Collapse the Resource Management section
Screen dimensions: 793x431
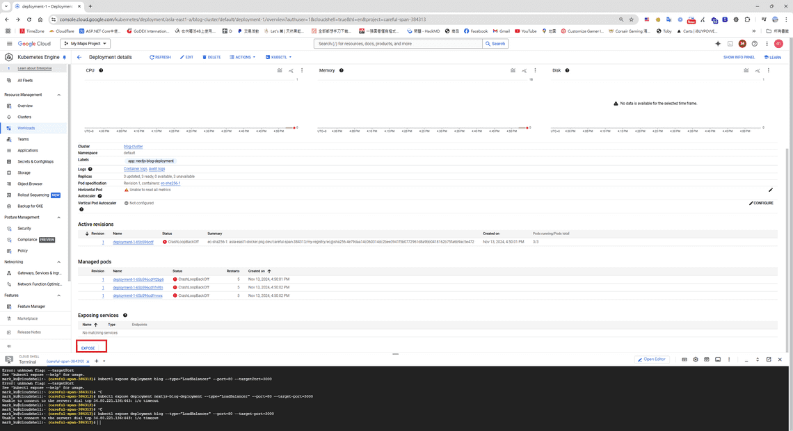coord(58,95)
